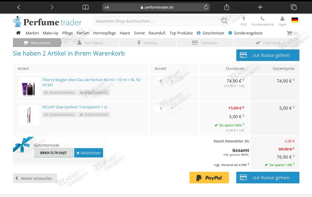Click Artikel bearbeiten for NICLAY eyeliner
Image resolution: width=312 pixels, height=197 pixels.
coord(59,115)
